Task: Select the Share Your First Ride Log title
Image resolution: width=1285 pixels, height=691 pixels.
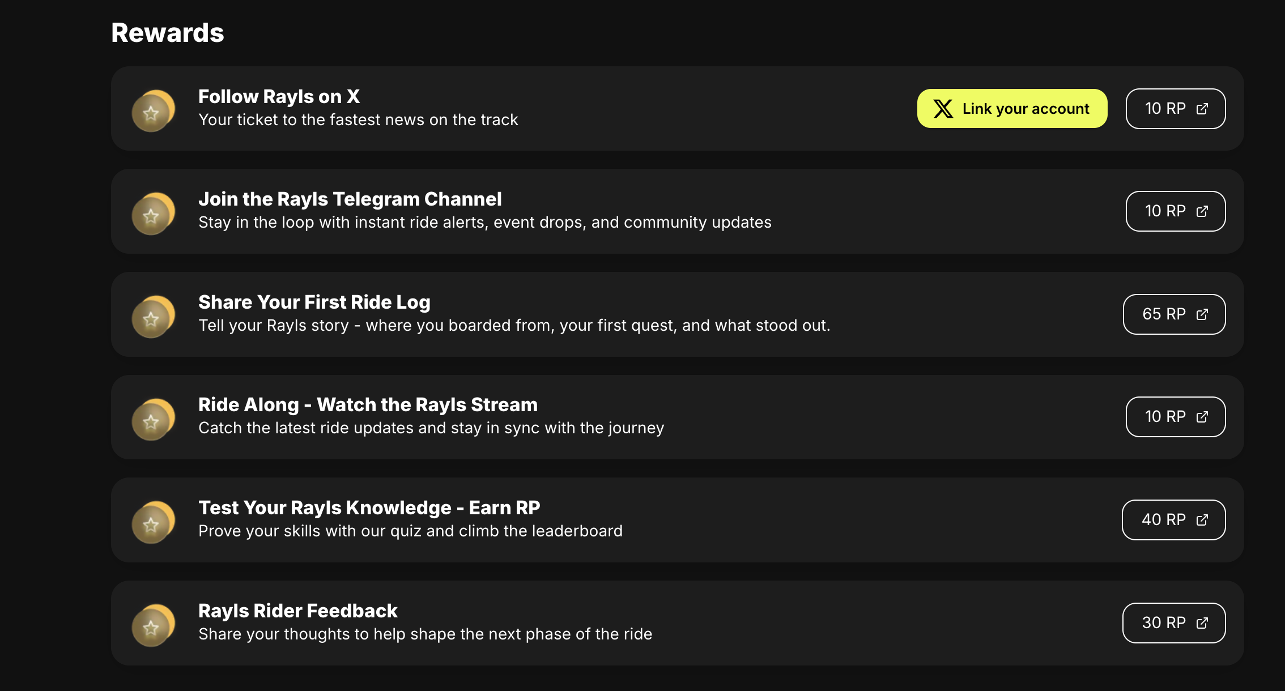Action: point(314,302)
